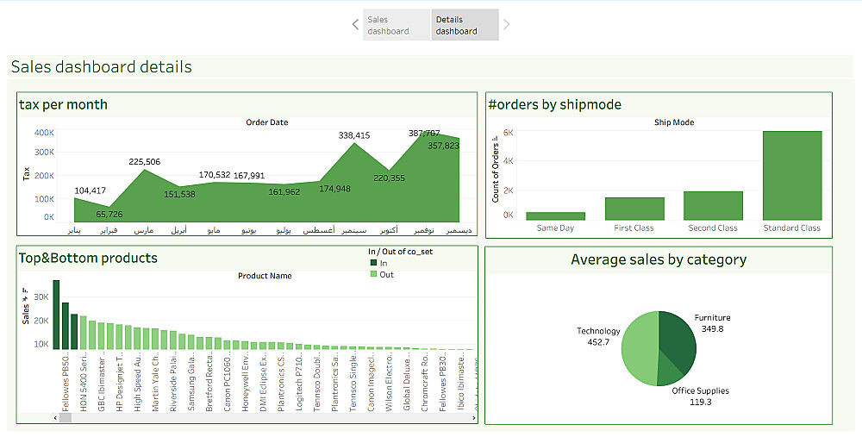Click the Logitech P710.. product label

pos(299,384)
